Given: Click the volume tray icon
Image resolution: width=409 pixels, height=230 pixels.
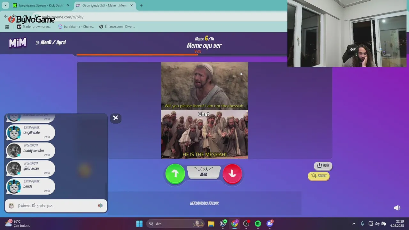Looking at the screenshot, I should tap(377, 224).
